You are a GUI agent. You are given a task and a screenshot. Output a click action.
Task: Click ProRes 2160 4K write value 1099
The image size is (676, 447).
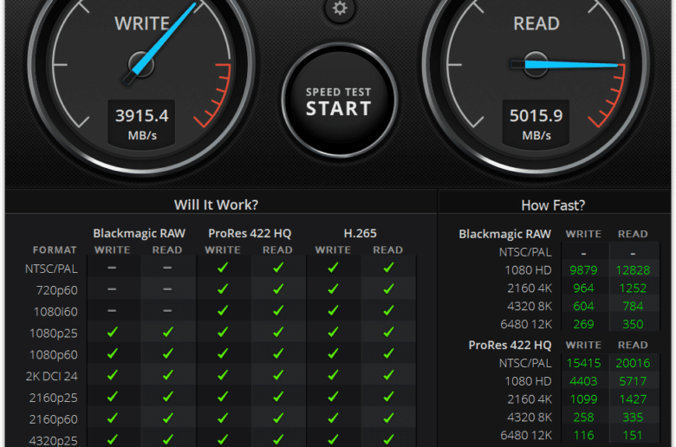583,399
